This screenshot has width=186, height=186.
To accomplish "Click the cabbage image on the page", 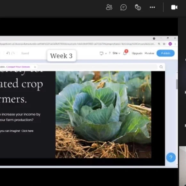I will pyautogui.click(x=103, y=115).
